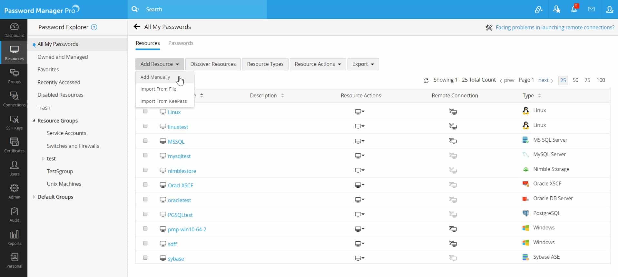The height and width of the screenshot is (277, 618).
Task: Expand the test group node
Action: click(43, 159)
